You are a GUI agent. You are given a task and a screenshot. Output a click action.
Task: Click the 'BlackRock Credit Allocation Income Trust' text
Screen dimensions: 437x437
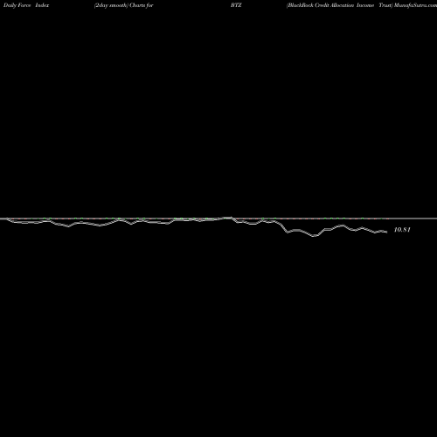(340, 5)
